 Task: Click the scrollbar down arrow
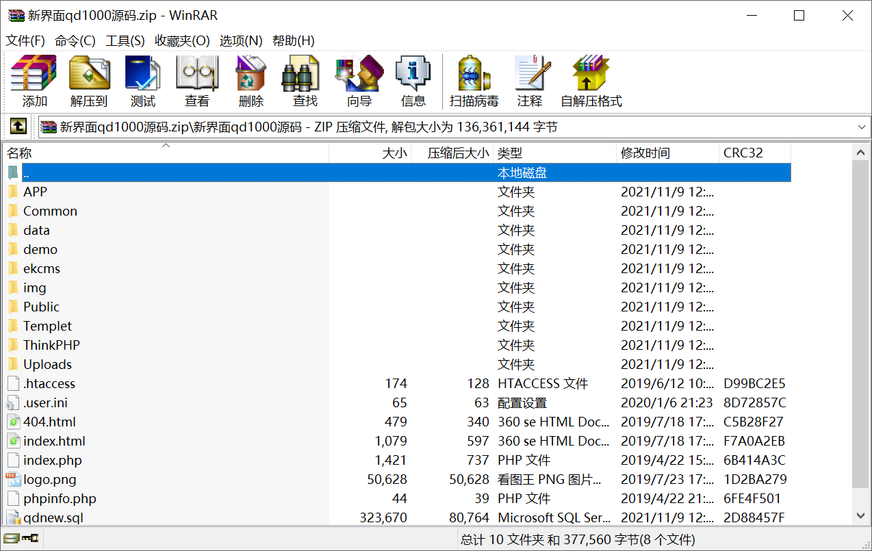(860, 516)
